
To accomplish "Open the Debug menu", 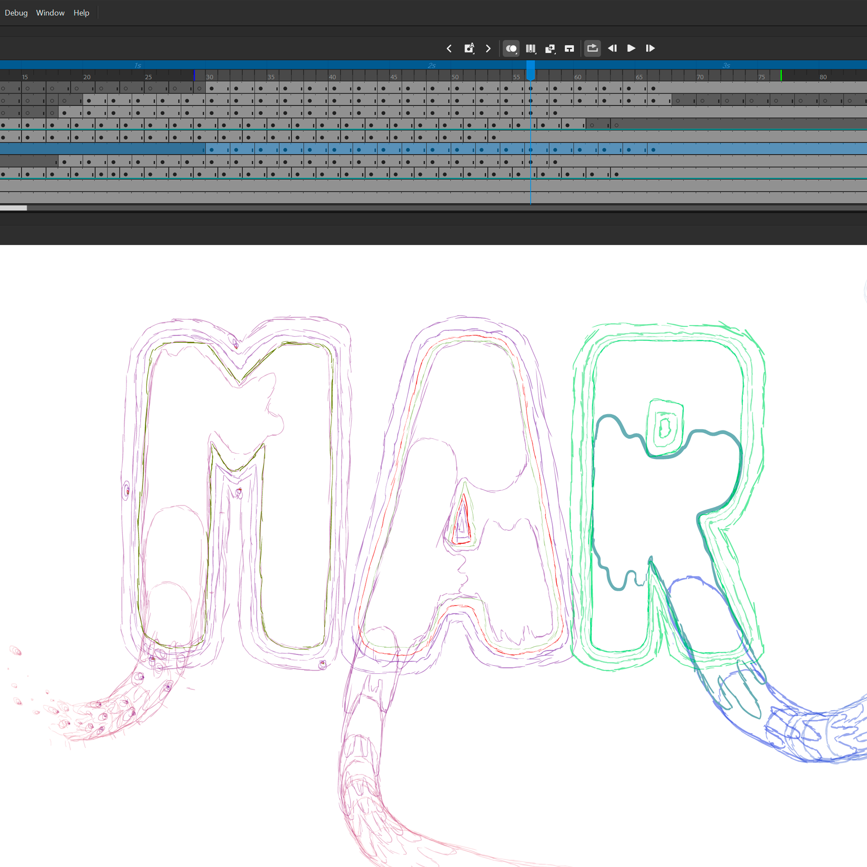I will (16, 13).
